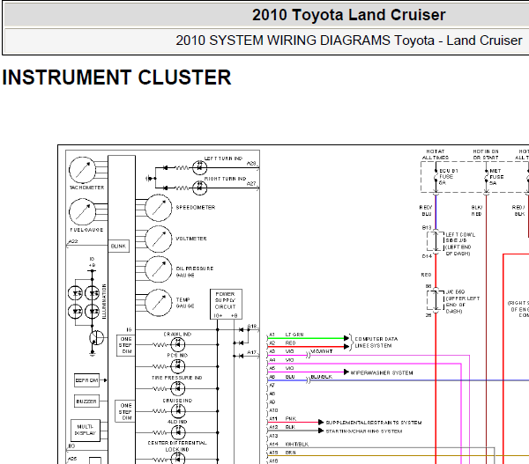Screen dimensions: 529x464
Task: Click the 'INSTRUMENT CLUSTER' heading
Action: coord(116,77)
